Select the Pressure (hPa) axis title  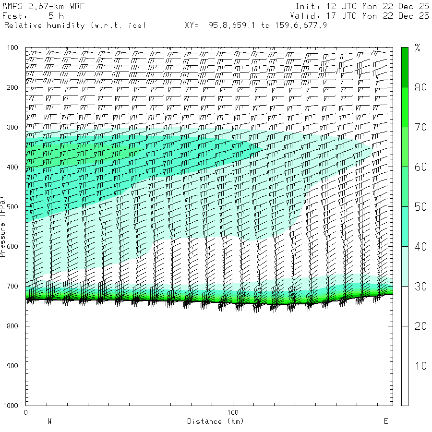(3, 226)
